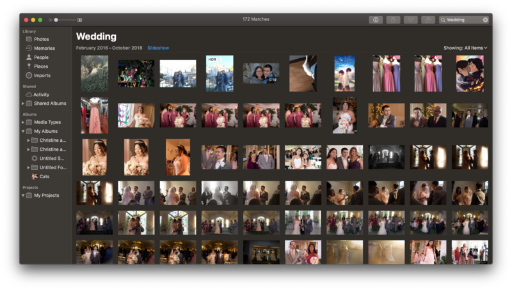Open the HDR castle photo thumbnail

click(x=220, y=73)
